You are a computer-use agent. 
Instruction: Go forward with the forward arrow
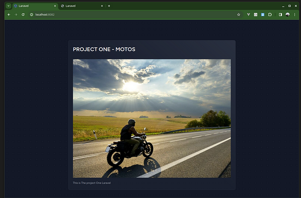[16, 15]
